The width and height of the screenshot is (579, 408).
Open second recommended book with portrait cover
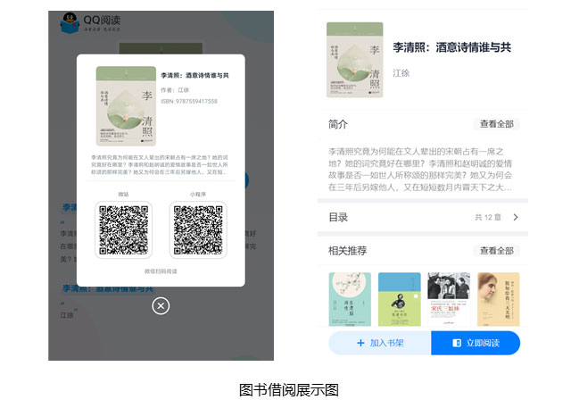[400, 300]
